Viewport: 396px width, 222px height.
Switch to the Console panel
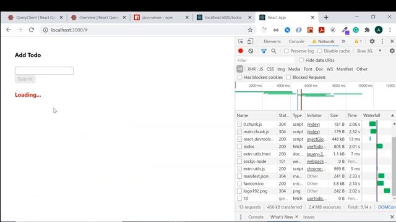(296, 41)
